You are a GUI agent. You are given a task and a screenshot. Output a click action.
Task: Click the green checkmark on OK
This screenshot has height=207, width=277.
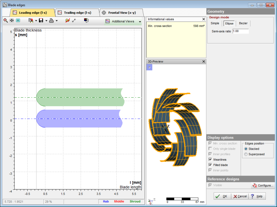pyautogui.click(x=218, y=196)
